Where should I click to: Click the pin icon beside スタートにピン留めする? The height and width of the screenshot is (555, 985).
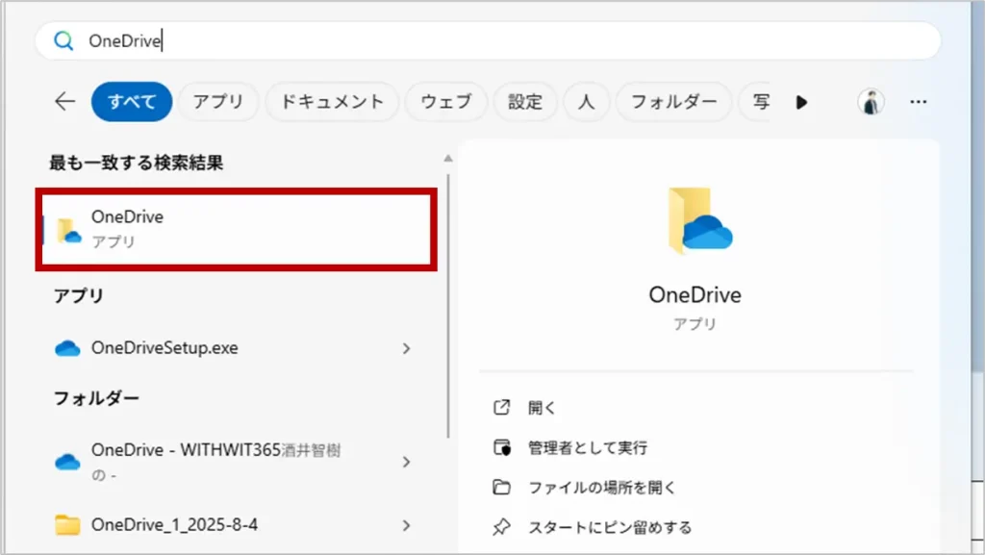click(x=500, y=527)
